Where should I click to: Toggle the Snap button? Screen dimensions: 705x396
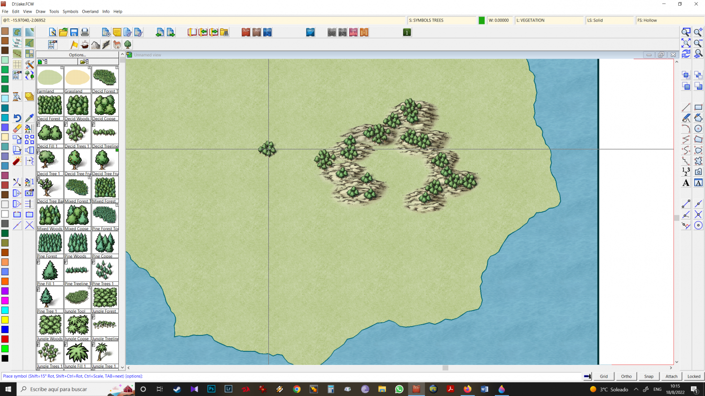[x=649, y=376]
